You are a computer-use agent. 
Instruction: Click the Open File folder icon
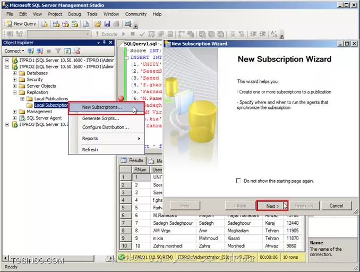tap(98, 24)
